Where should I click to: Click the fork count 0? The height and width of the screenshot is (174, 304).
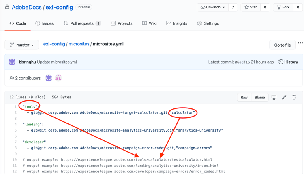[x=298, y=7]
